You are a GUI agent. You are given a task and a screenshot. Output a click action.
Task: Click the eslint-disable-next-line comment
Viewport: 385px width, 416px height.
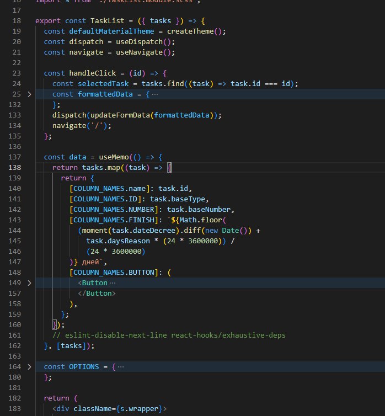[x=169, y=335]
